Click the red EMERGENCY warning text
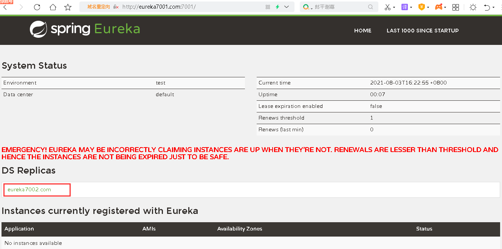The image size is (502, 249). [x=250, y=153]
